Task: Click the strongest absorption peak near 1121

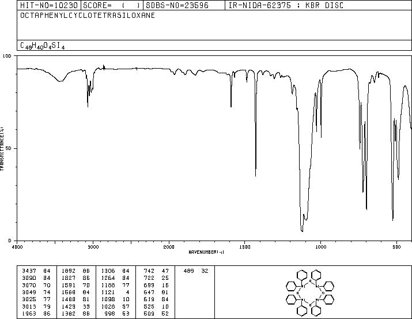Action: [302, 230]
